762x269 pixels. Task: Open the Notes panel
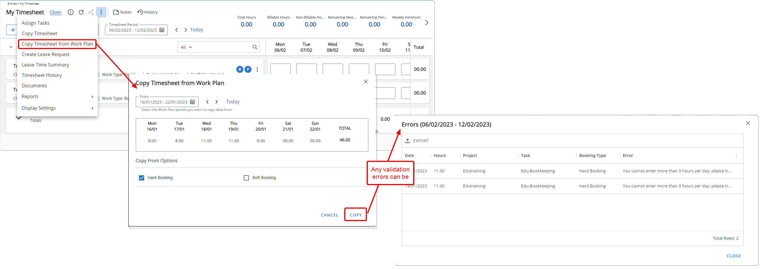pyautogui.click(x=122, y=12)
